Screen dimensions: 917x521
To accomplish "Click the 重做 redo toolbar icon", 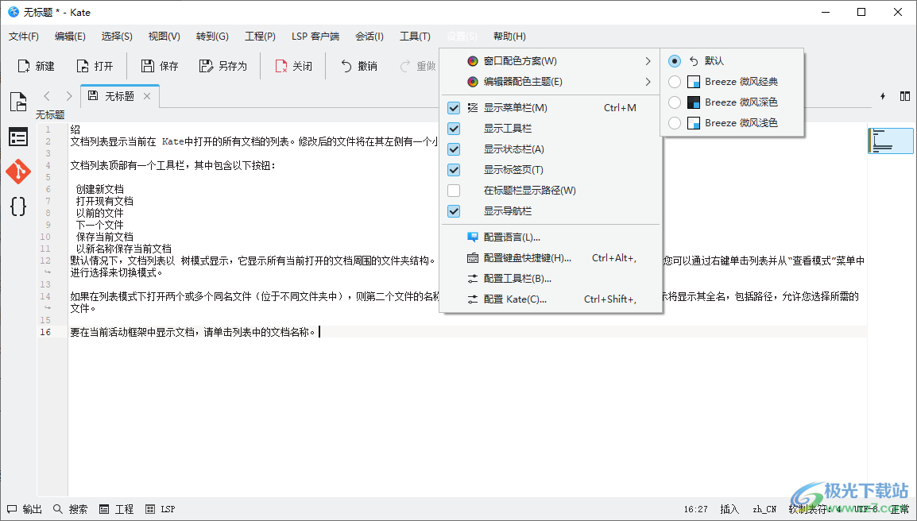I will point(404,66).
